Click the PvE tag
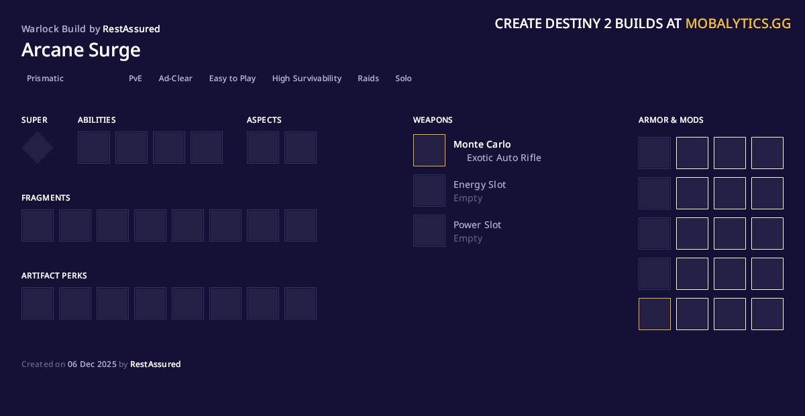 [136, 79]
